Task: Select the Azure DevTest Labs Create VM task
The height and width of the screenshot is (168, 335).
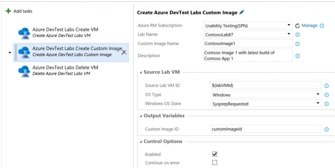Action: 71,33
